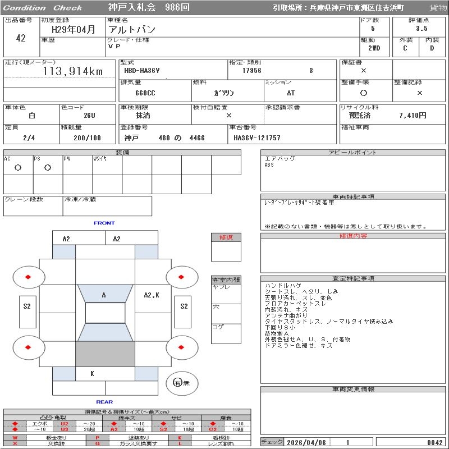Screen dimensions: 449x449
Task: Click the blue FRONT label
Action: click(104, 223)
